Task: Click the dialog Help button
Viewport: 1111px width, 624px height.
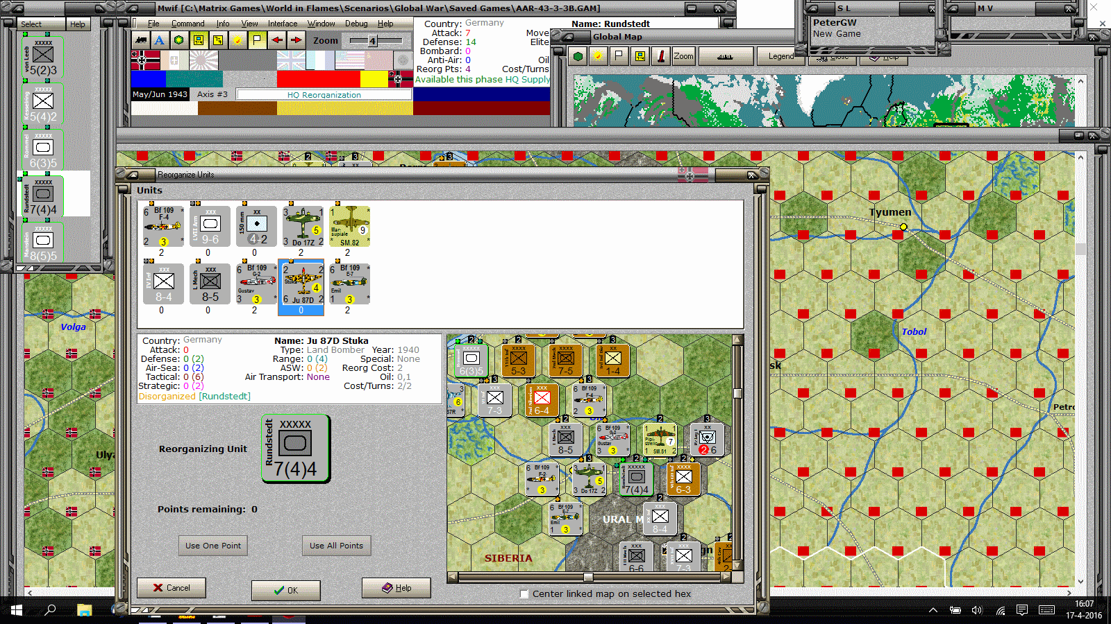Action: 396,588
